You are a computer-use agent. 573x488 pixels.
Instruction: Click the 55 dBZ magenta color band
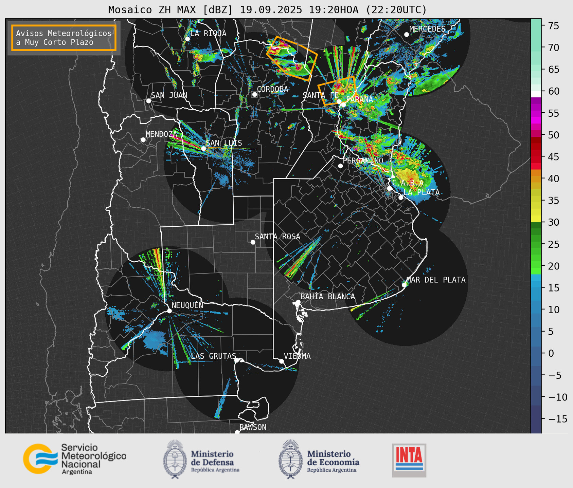tap(536, 113)
